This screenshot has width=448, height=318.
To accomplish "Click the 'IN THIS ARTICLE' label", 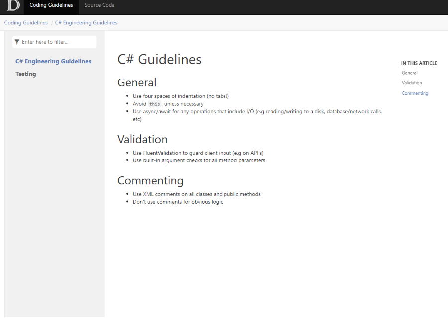I will tap(419, 63).
